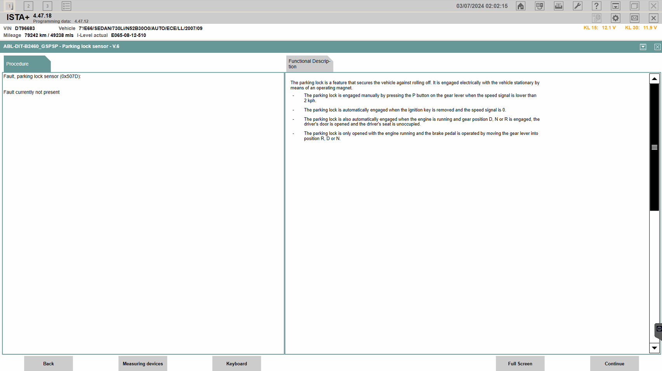Viewport: 662px width, 371px height.
Task: Collapse the Parking lock sensor panel header
Action: click(643, 47)
